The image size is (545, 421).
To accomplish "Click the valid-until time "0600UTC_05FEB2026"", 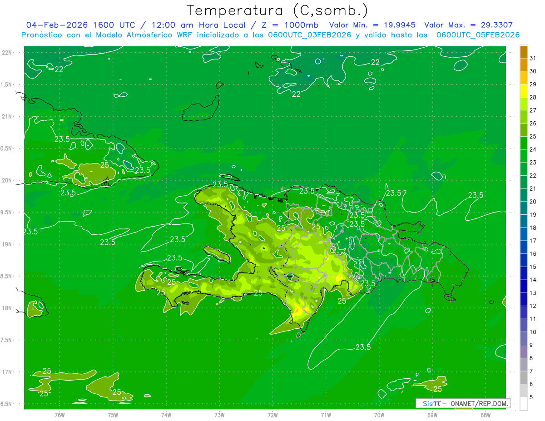I will tap(478, 35).
